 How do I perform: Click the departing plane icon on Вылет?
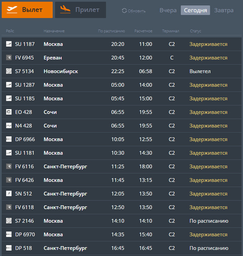point(12,10)
